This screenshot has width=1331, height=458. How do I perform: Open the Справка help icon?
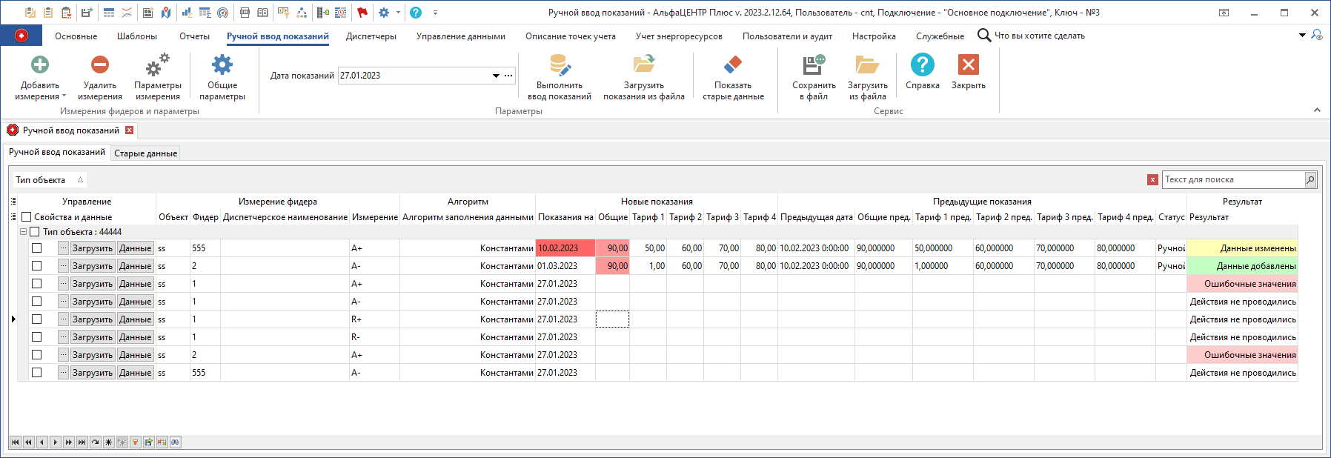tap(922, 65)
